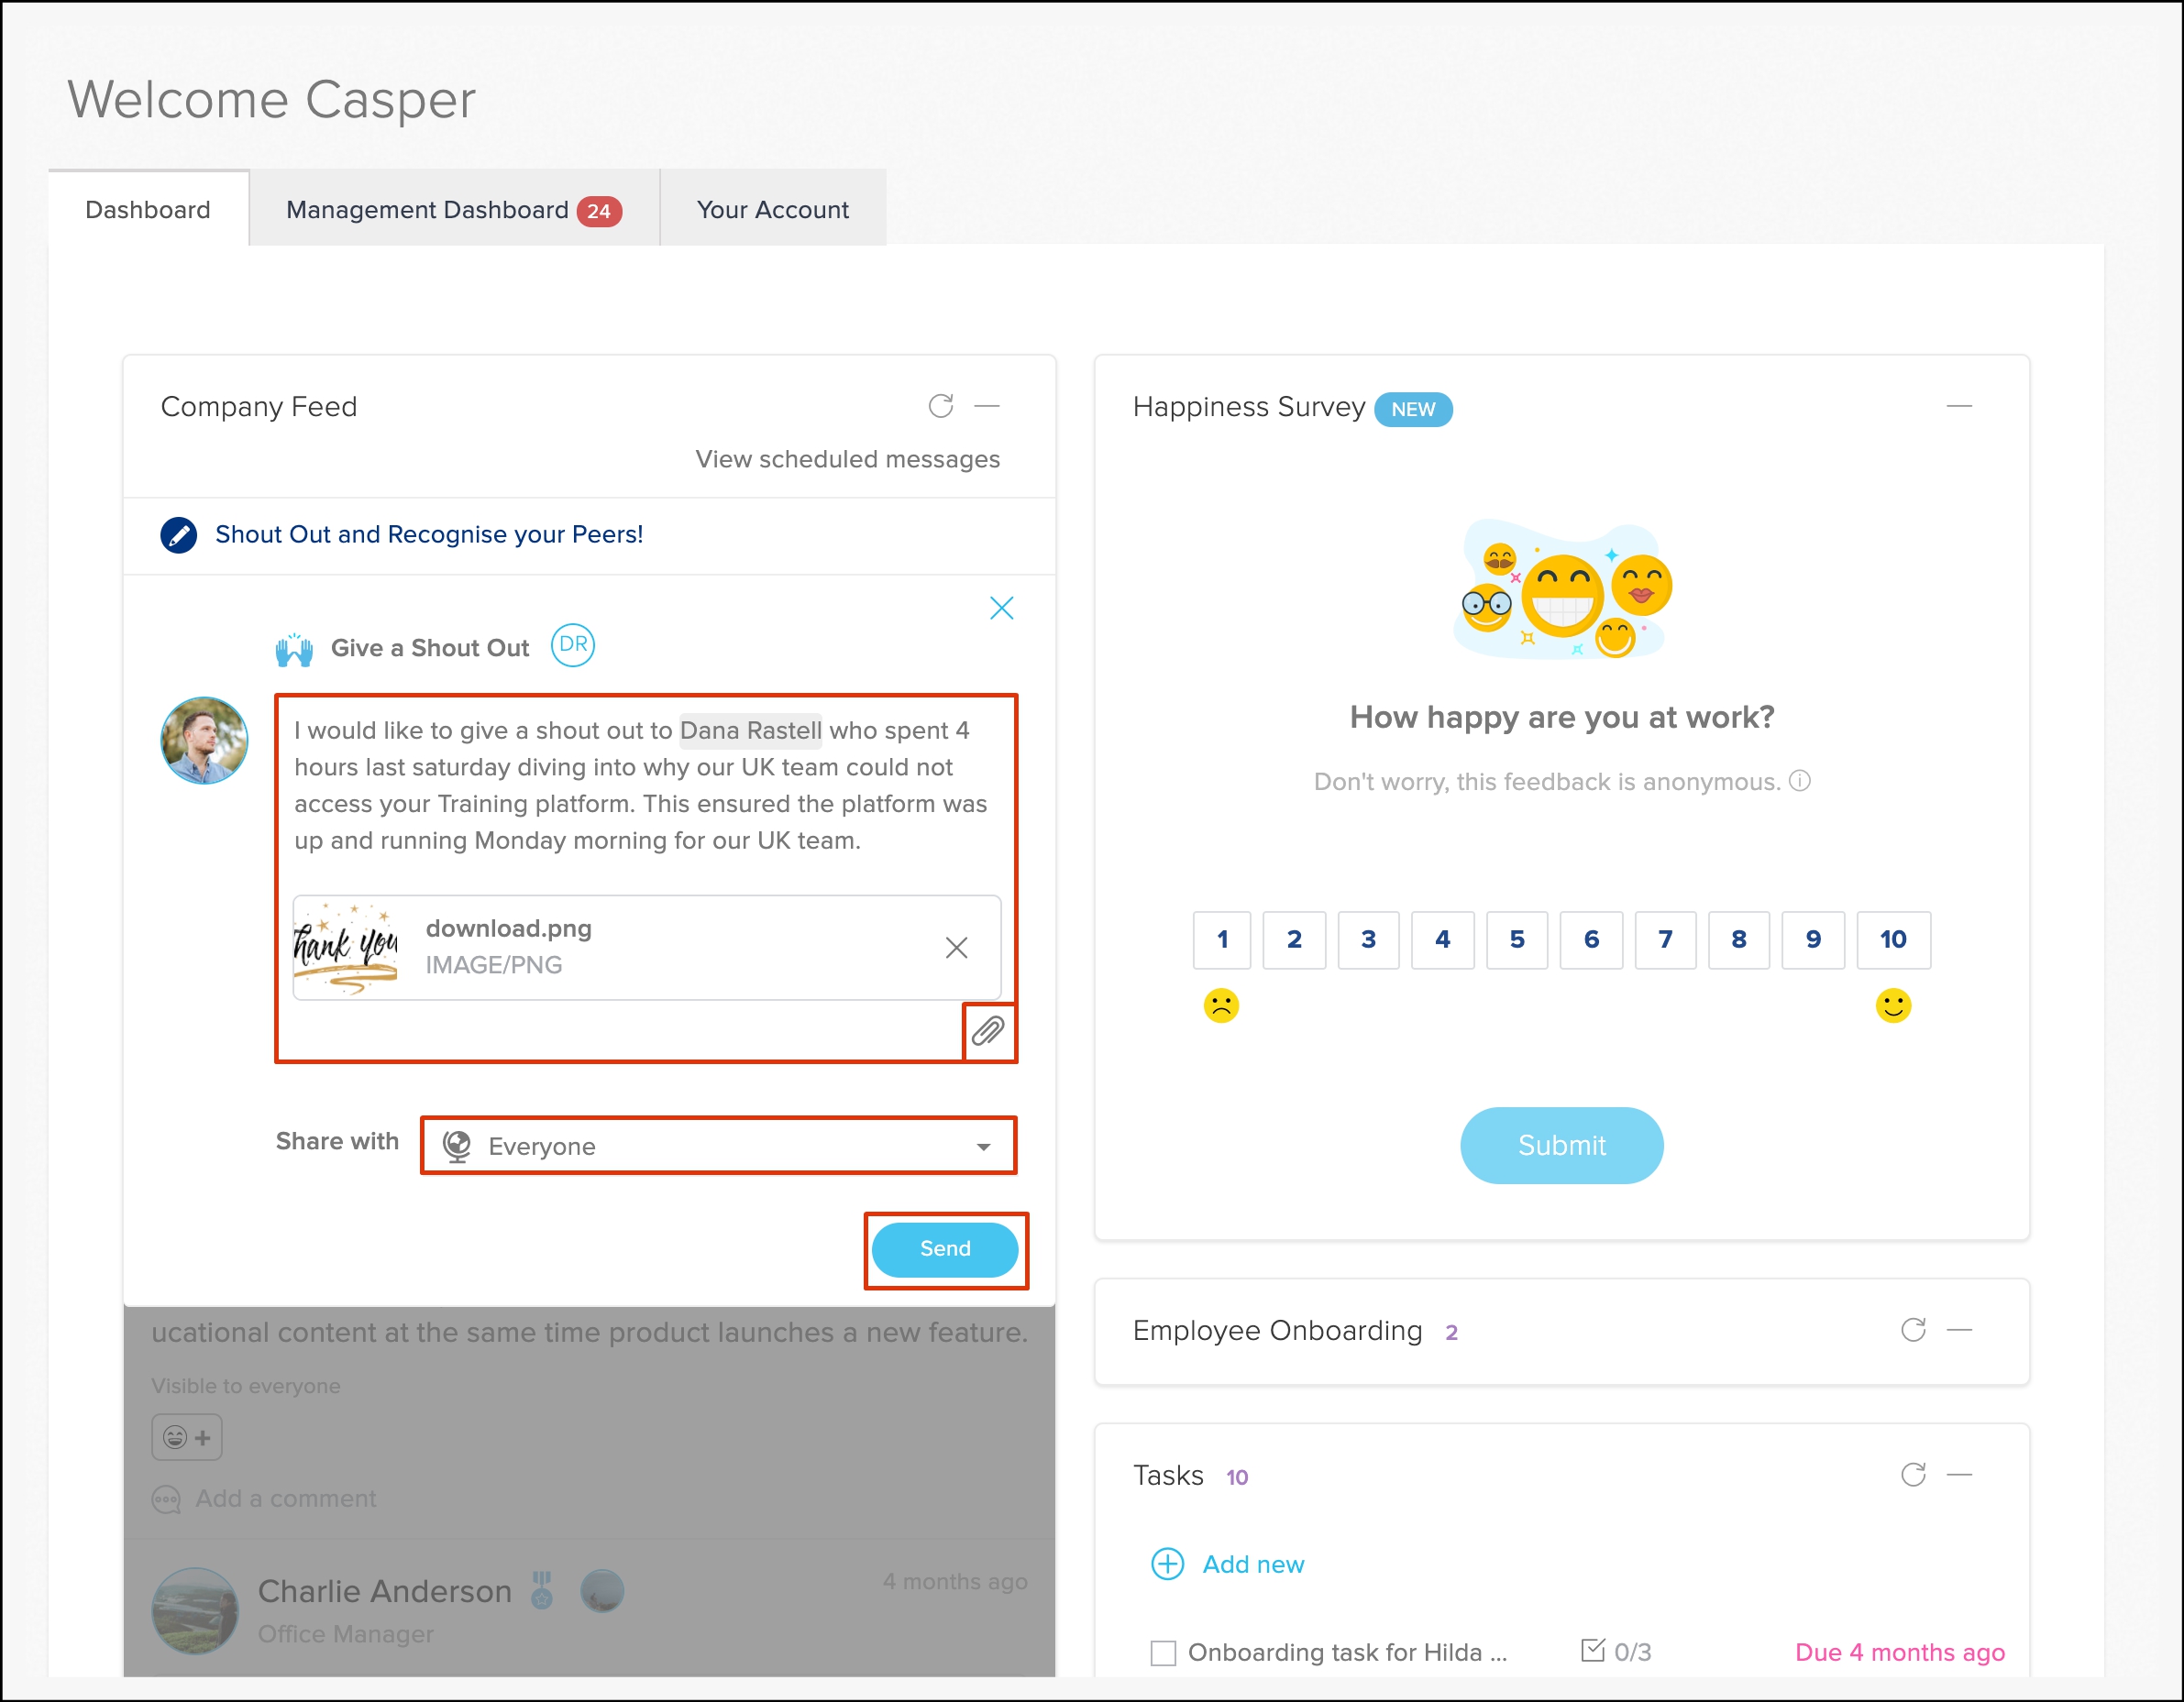Close the shout out composer

pyautogui.click(x=1001, y=608)
